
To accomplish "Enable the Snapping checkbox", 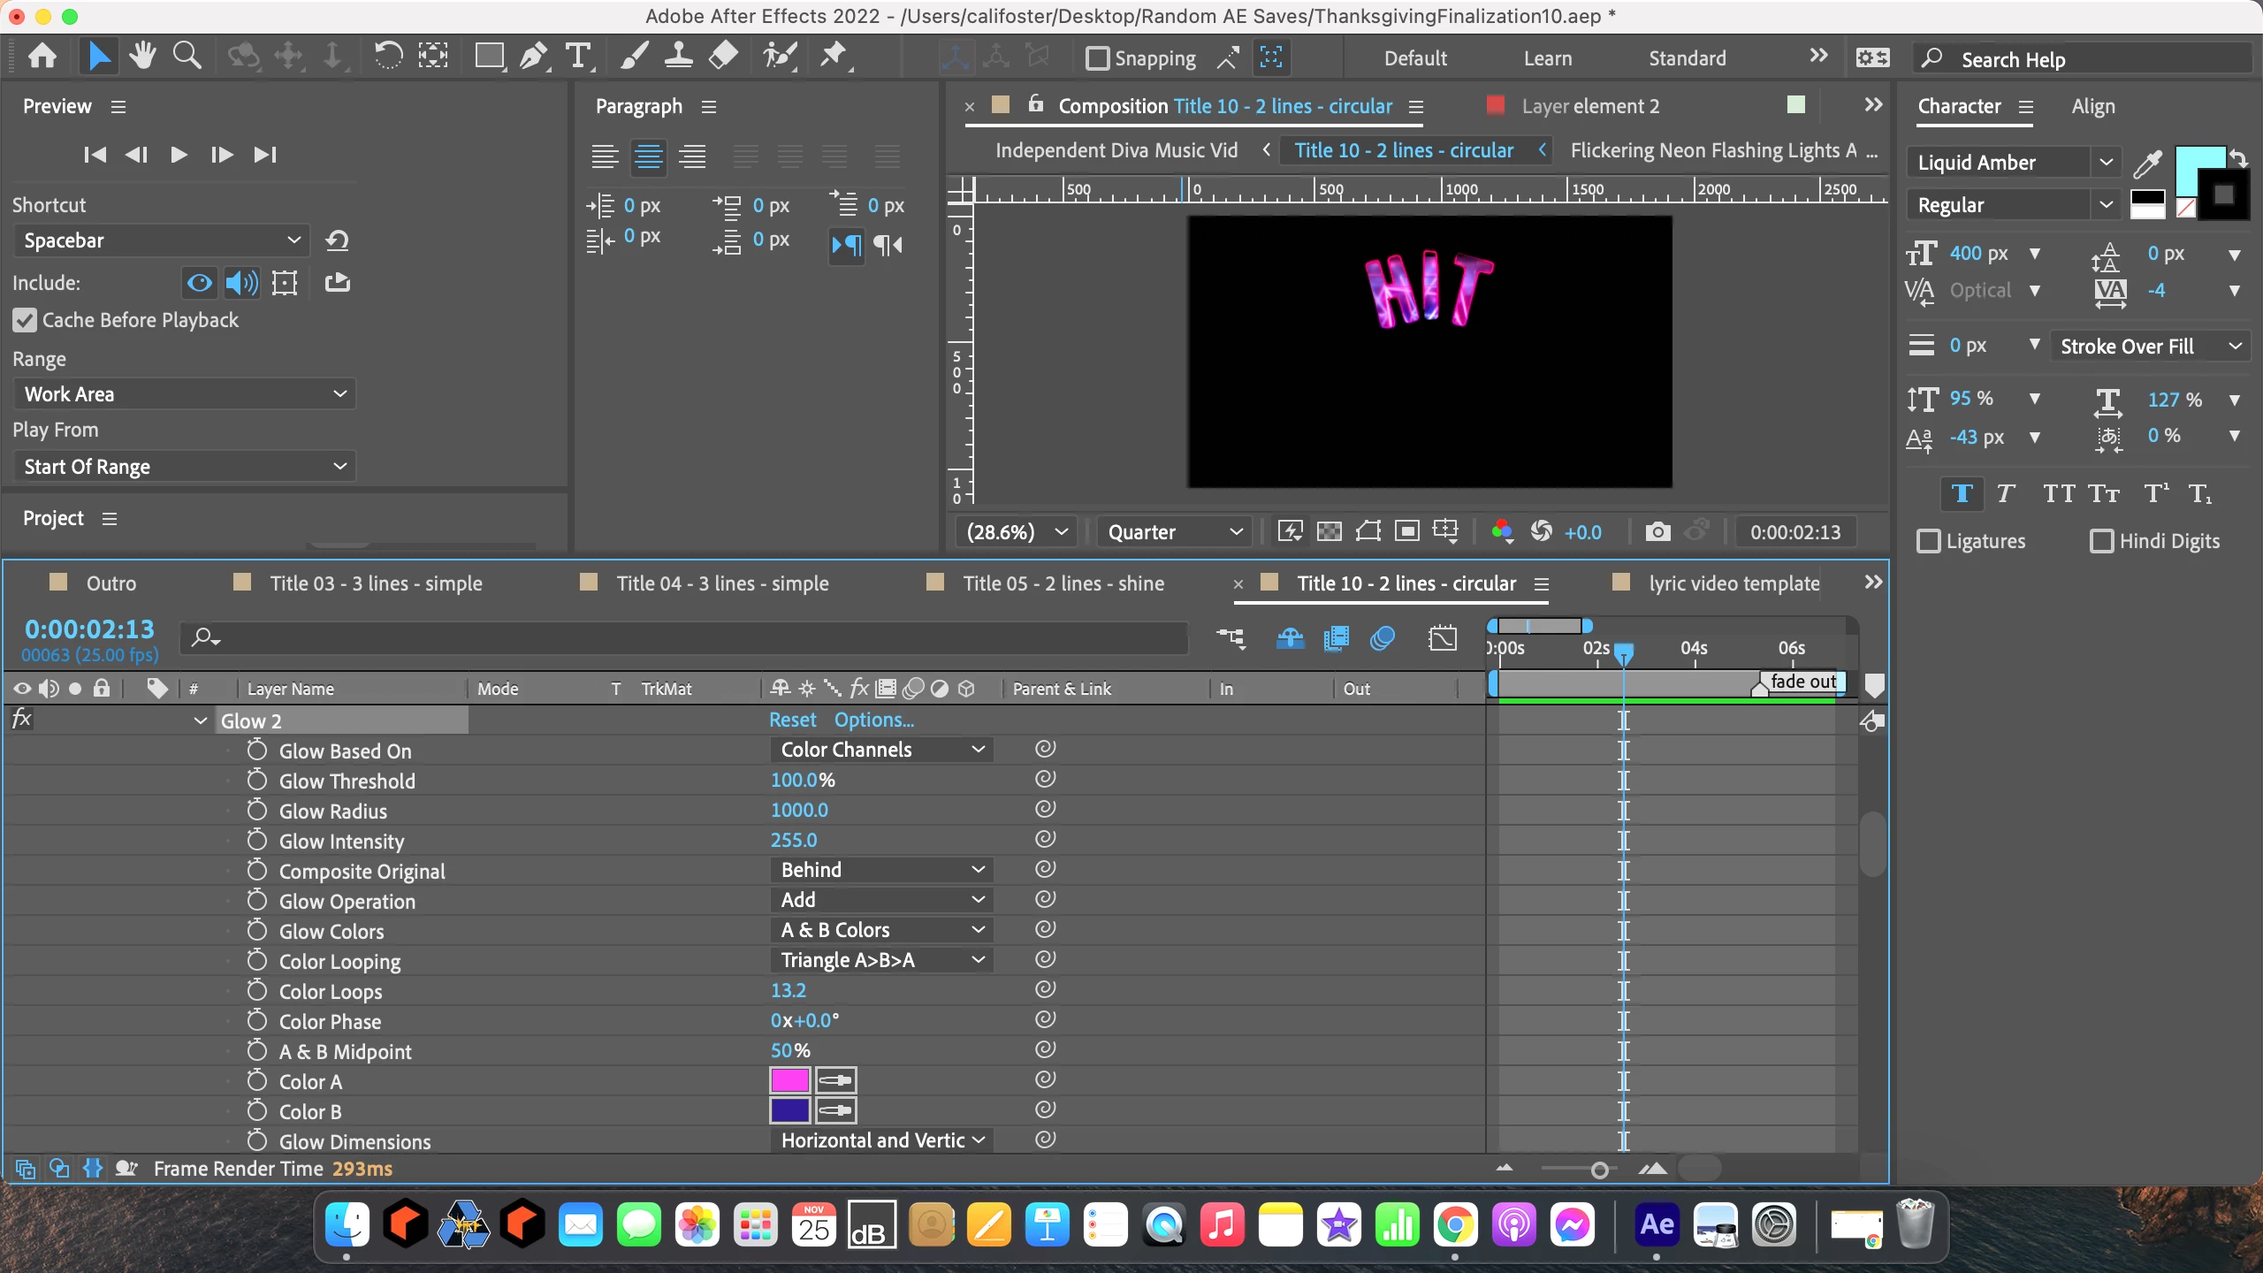I will click(1097, 58).
